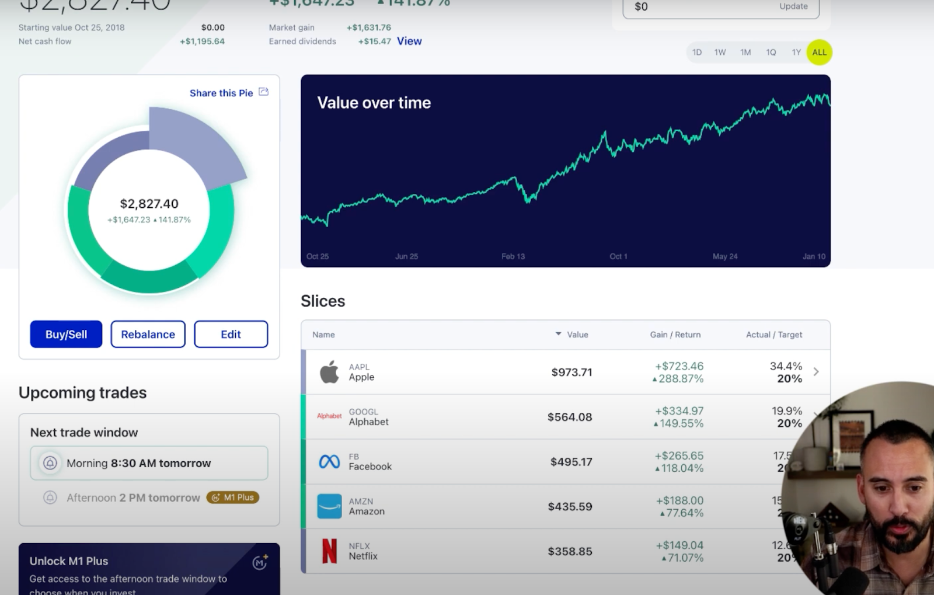Click the Market gain +$1,631.76 value

click(368, 27)
